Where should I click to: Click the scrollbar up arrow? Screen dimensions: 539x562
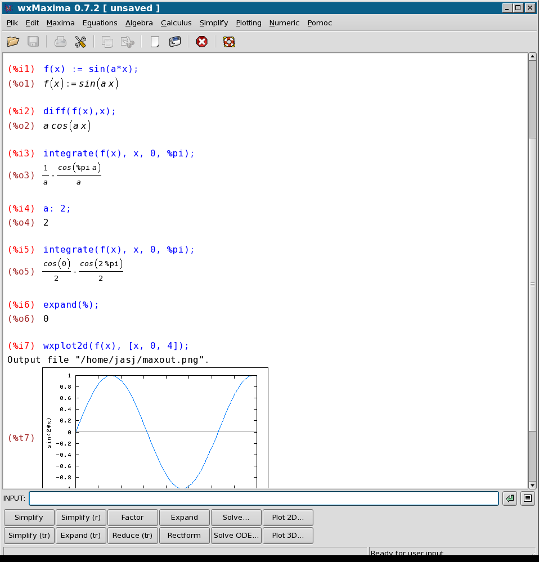pos(532,57)
